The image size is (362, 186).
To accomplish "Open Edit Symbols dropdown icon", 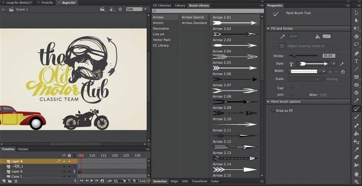I will tap(112, 9).
